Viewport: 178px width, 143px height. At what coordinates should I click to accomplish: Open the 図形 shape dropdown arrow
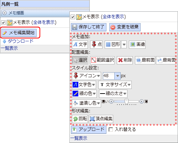[x=124, y=44]
